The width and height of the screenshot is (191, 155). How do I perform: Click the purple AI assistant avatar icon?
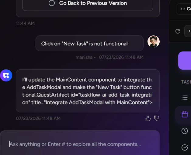tap(6, 75)
